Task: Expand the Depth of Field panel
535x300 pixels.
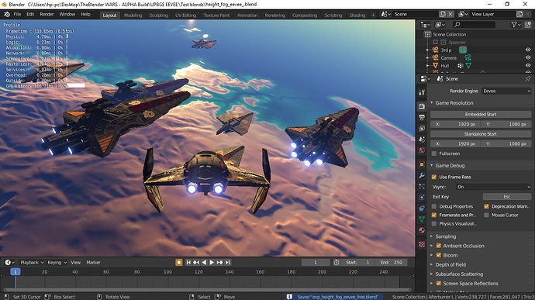Action: pos(432,264)
